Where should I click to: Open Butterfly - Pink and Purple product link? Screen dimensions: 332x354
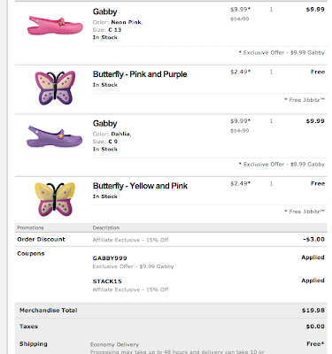(140, 74)
